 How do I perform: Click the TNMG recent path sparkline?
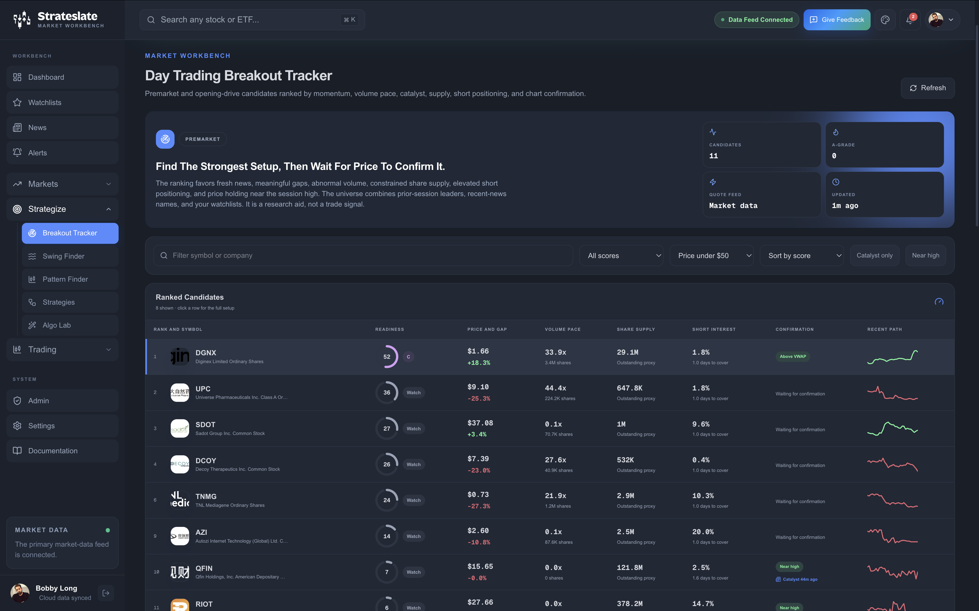892,500
